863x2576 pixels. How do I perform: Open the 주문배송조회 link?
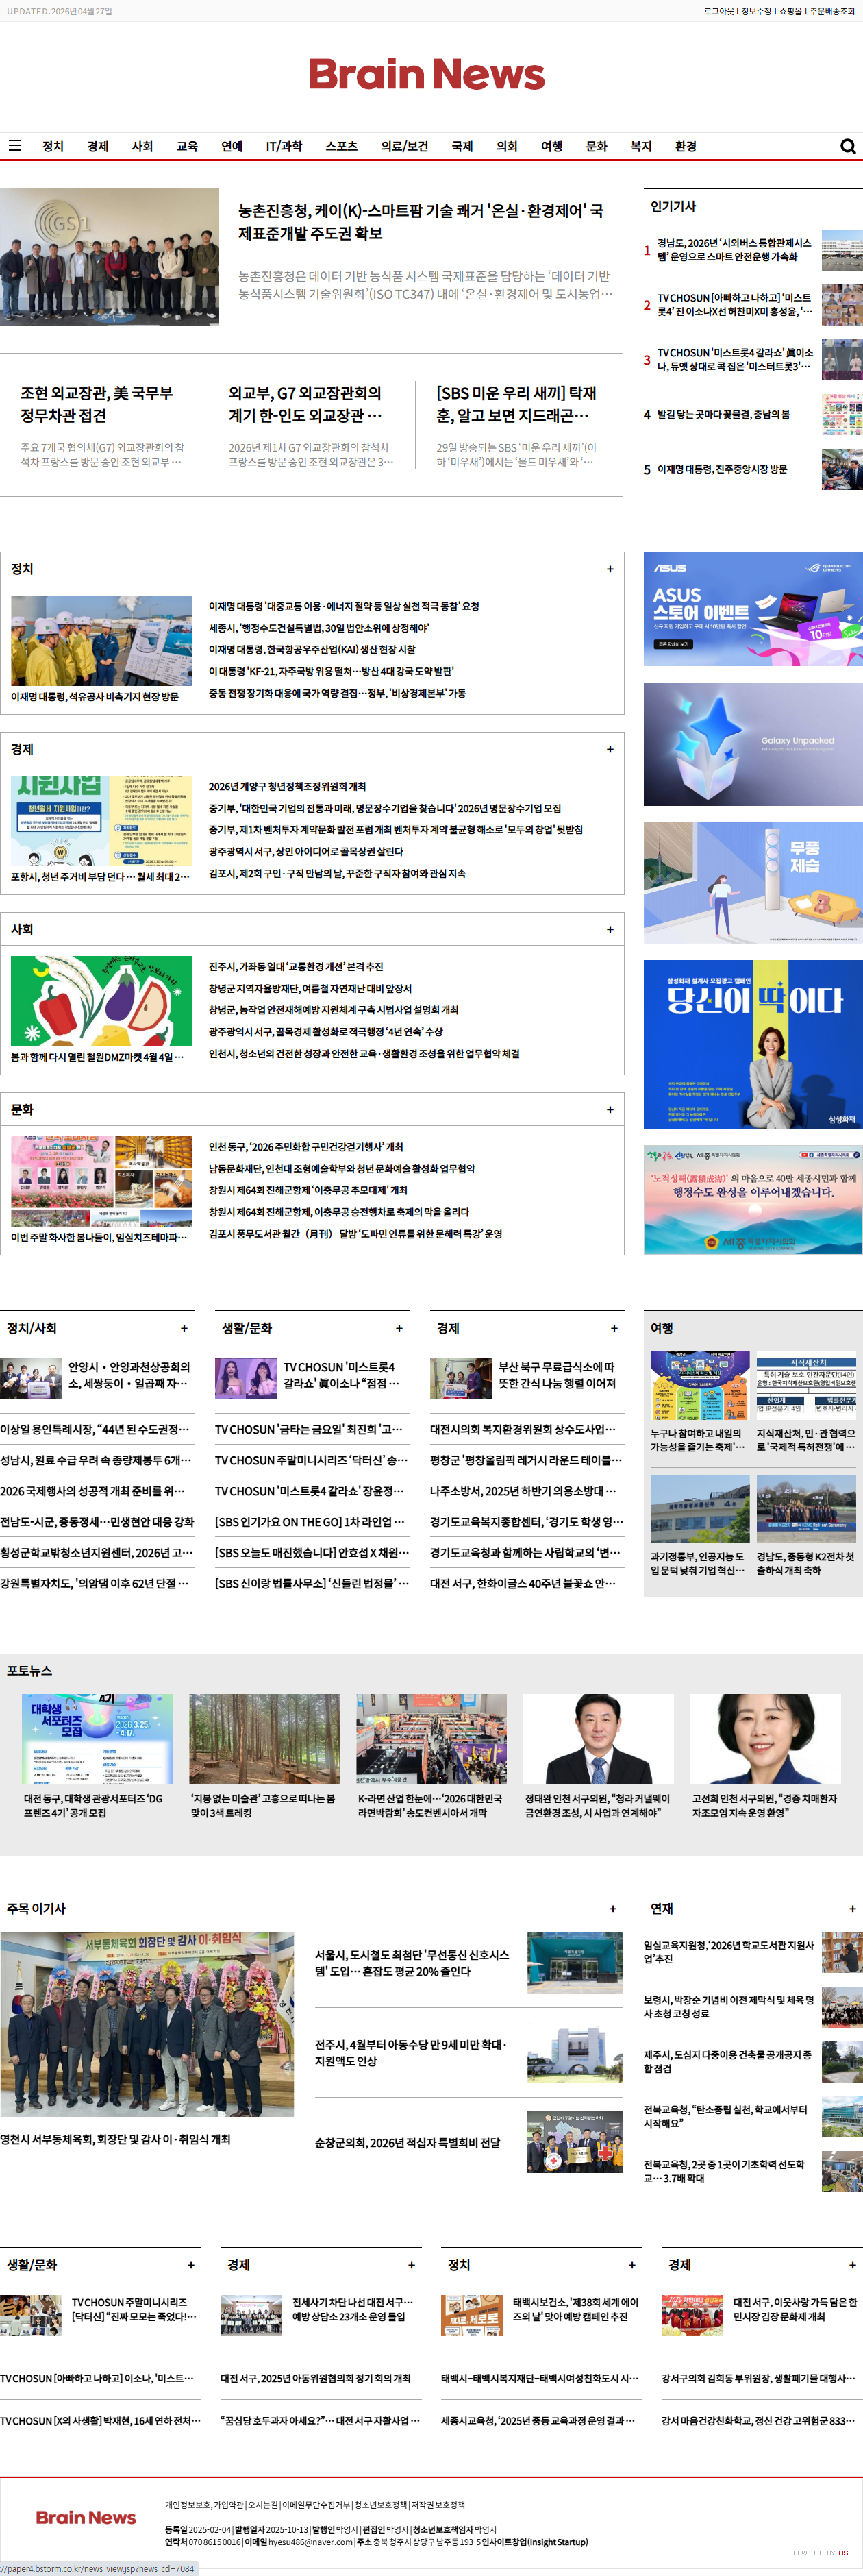832,11
